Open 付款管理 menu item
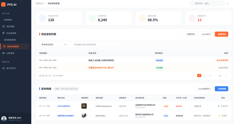This screenshot has width=234, height=124. pos(10,53)
